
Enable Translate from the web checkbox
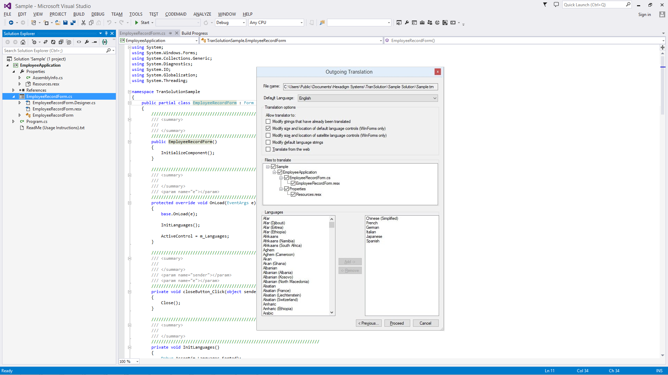pyautogui.click(x=268, y=149)
